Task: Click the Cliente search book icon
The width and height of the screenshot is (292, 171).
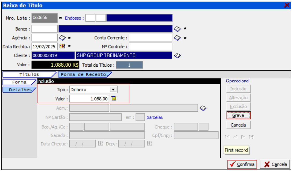Action: click(x=177, y=55)
